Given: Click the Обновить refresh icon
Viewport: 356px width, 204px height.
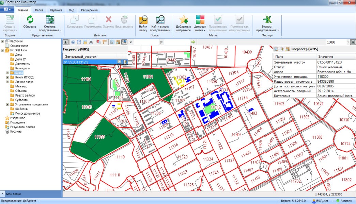Looking at the screenshot, I should pyautogui.click(x=30, y=19).
